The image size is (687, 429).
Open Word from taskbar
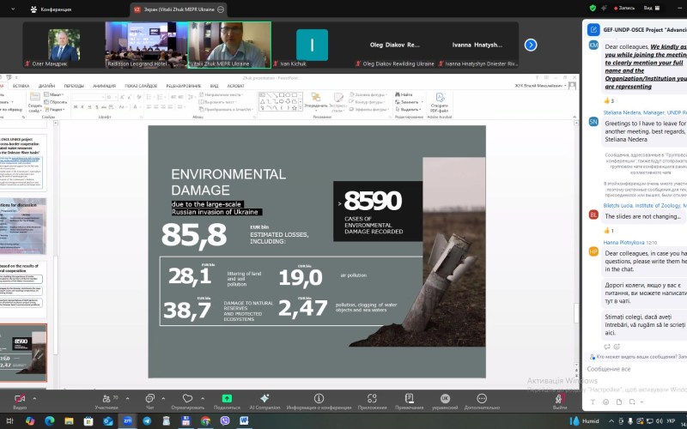pyautogui.click(x=244, y=421)
